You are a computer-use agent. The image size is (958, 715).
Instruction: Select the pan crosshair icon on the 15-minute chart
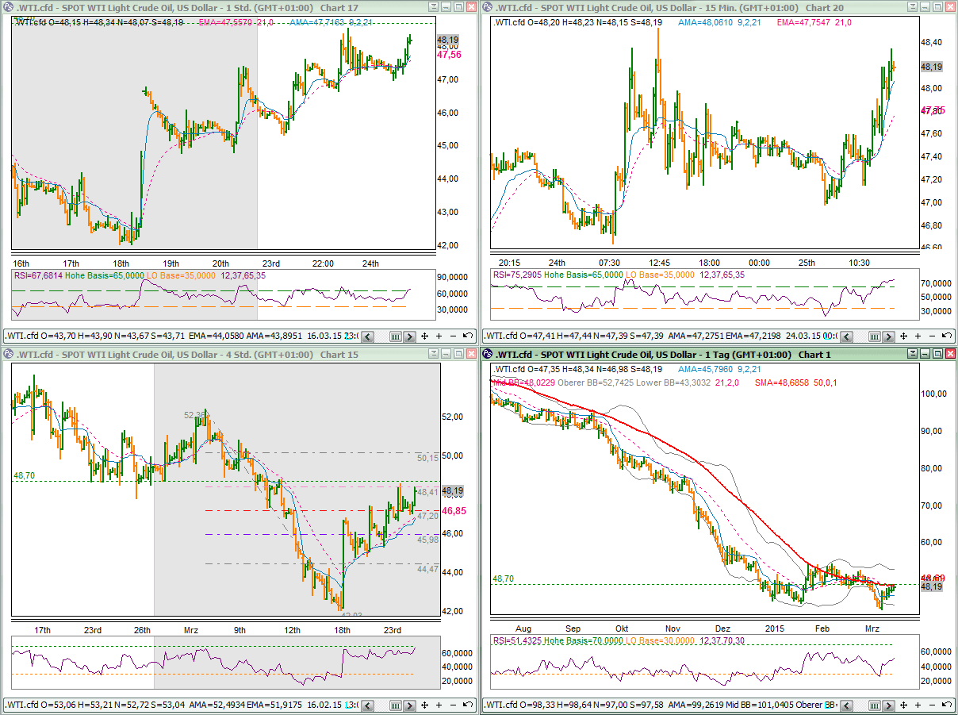pos(904,336)
